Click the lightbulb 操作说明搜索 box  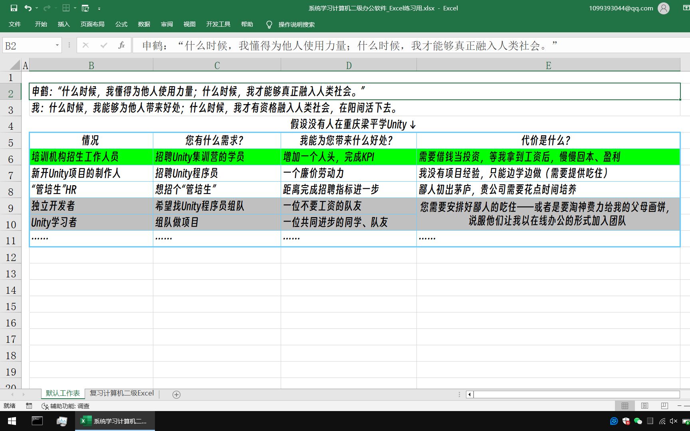coord(291,25)
